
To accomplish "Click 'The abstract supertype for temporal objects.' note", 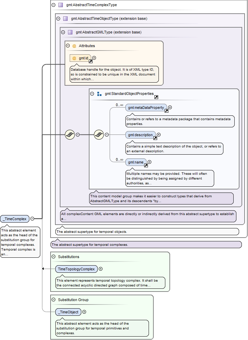I will pos(147,231).
